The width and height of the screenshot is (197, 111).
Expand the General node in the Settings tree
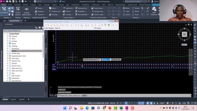pyautogui.click(x=7, y=36)
